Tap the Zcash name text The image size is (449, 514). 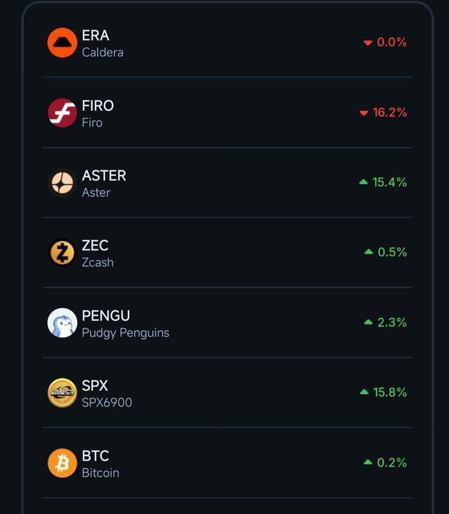pos(98,262)
